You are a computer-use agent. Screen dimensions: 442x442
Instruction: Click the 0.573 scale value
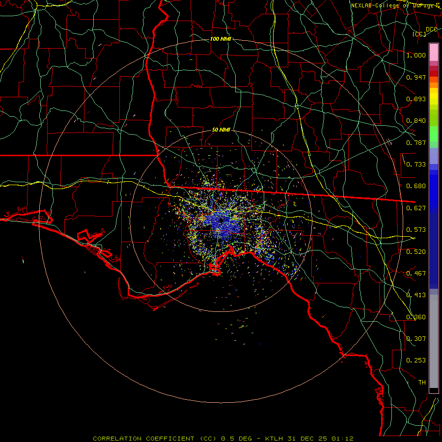[416, 230]
